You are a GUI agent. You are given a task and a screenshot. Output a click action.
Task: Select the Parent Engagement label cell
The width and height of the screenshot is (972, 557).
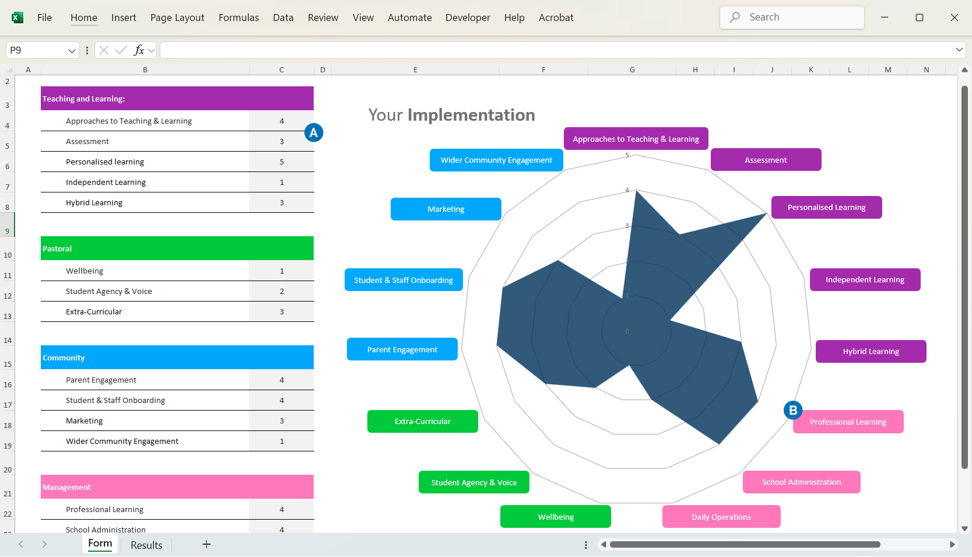145,380
